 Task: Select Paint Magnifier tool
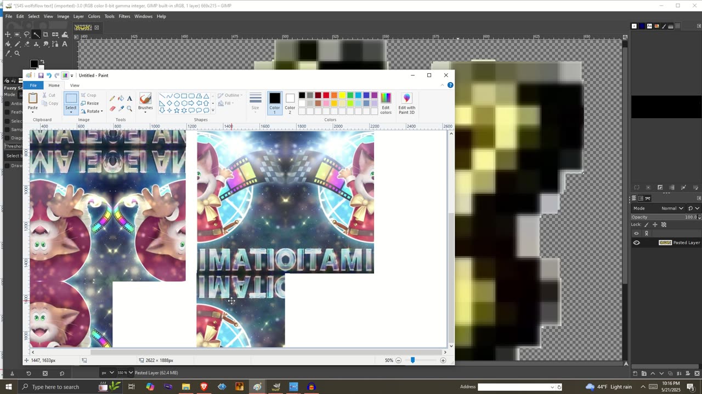(129, 109)
